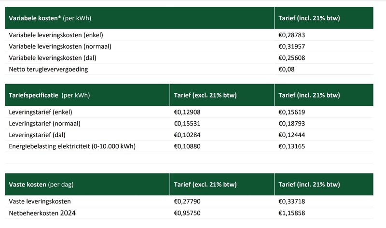386x228 pixels.
Task: Click the €0,13165 energy tax value
Action: point(292,146)
